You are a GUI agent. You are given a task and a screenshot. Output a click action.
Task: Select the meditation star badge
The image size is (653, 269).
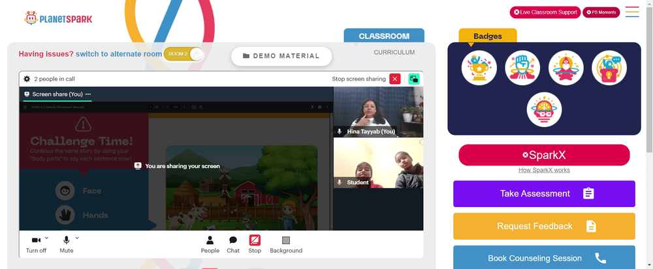click(x=565, y=68)
